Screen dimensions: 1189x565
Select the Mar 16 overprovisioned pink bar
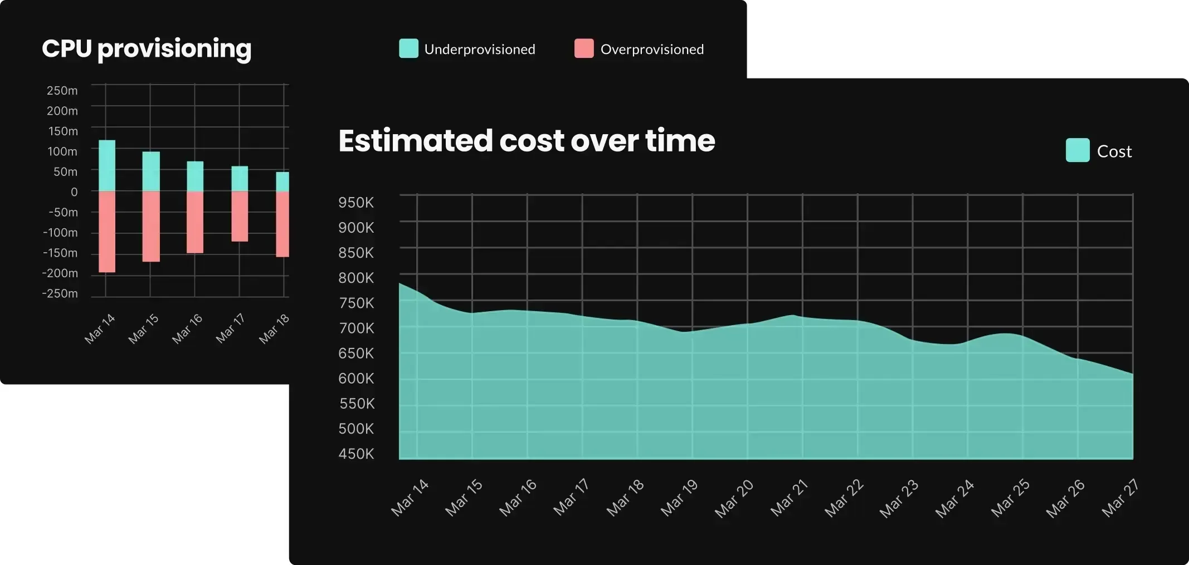[x=195, y=222]
